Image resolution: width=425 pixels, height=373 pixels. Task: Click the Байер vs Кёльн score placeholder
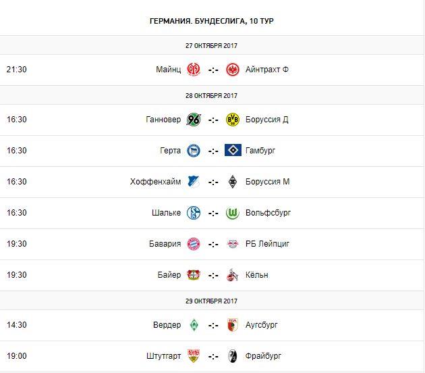tap(213, 275)
